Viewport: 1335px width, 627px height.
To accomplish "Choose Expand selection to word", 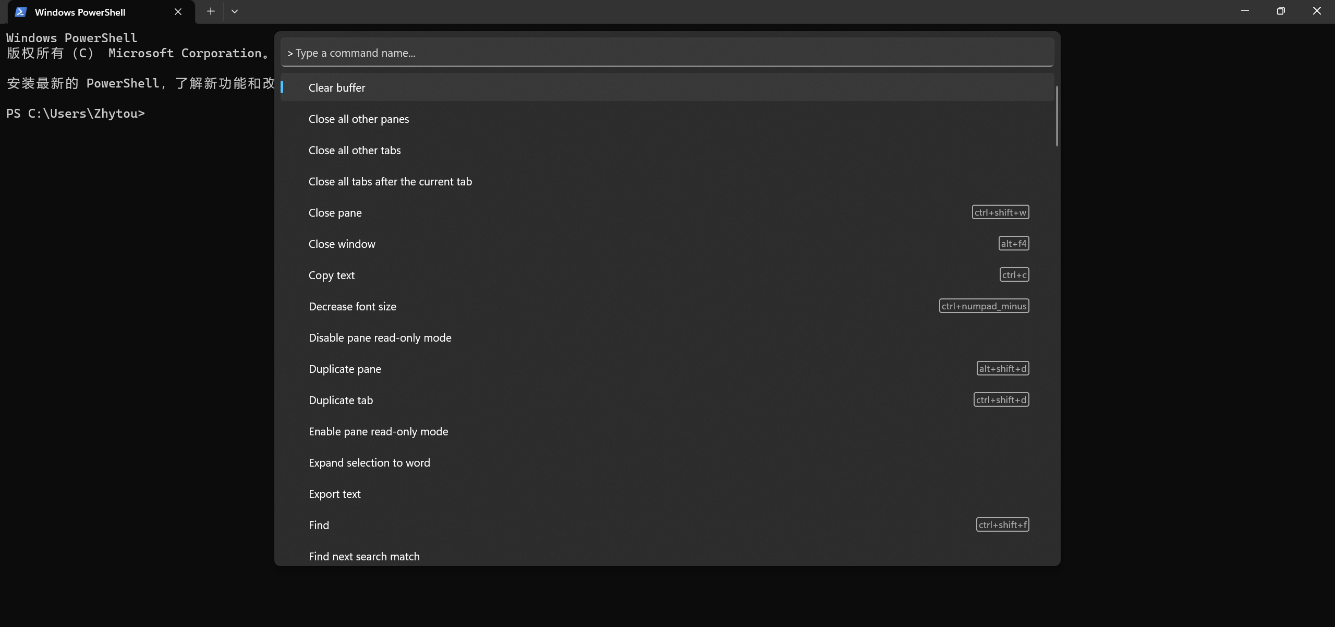I will pyautogui.click(x=667, y=462).
